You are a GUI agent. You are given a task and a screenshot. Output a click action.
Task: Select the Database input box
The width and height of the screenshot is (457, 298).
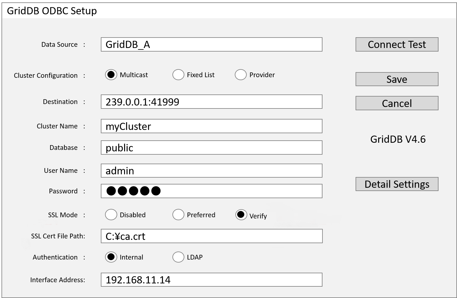(x=211, y=148)
